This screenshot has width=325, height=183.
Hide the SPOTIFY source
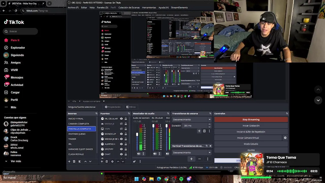pos(121,149)
